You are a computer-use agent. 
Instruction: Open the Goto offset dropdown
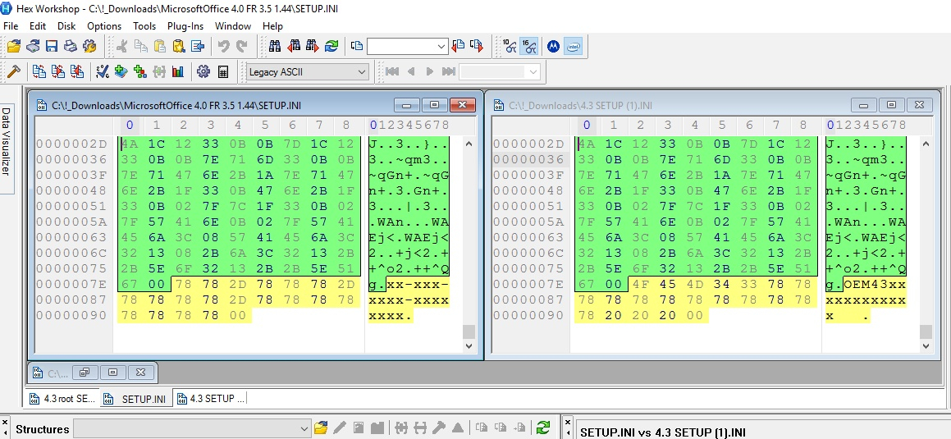click(441, 46)
